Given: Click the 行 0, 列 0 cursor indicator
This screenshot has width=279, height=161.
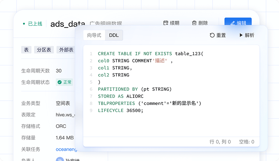Looking at the screenshot, I should (x=220, y=142).
